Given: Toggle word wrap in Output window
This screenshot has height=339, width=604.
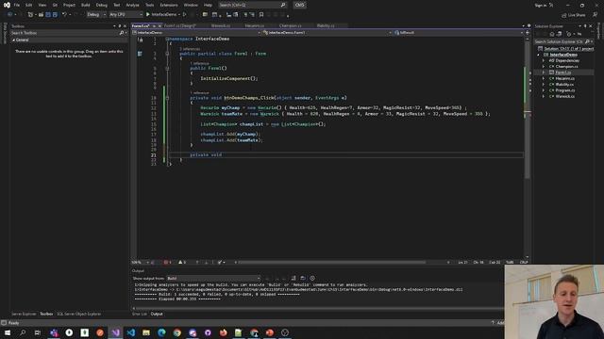Looking at the screenshot, I should point(303,279).
